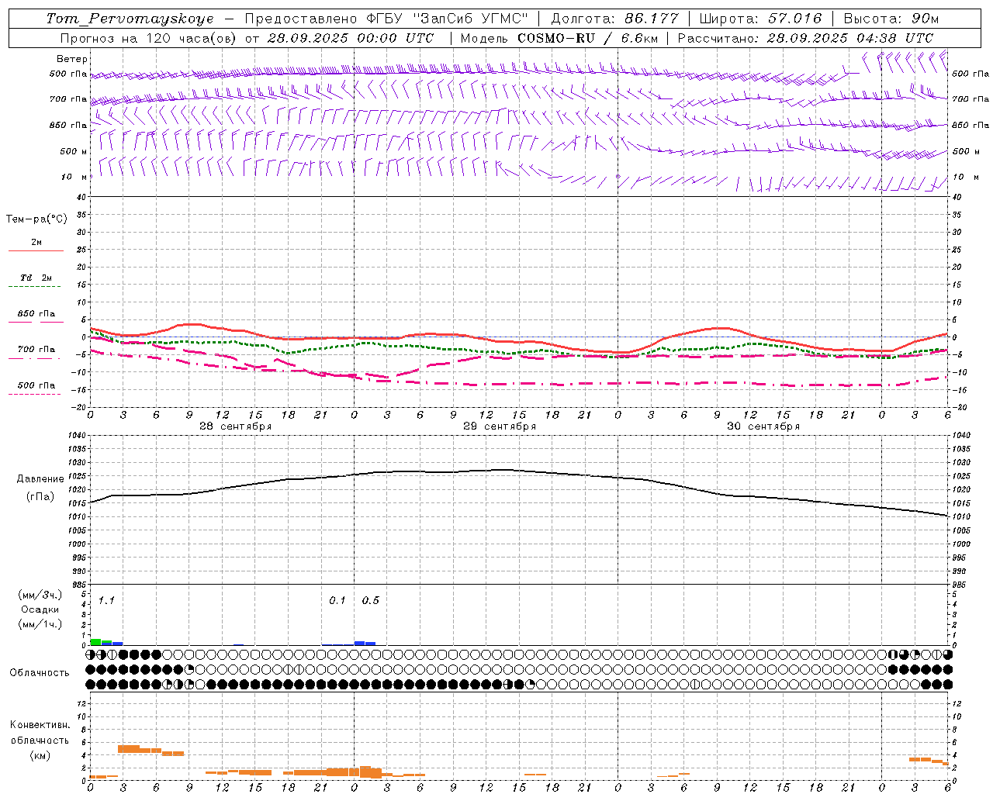This screenshot has height=794, width=993.
Task: Click the date label 28 сентября
Action: click(x=235, y=426)
